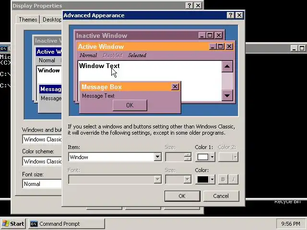Close the Advanced Appearance dialog
This screenshot has height=230, width=307.
239,15
